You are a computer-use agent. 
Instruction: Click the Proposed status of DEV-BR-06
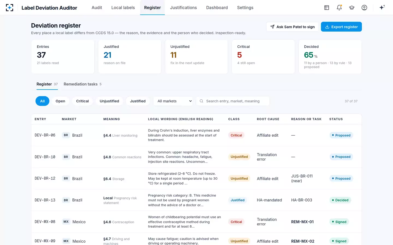(341, 135)
